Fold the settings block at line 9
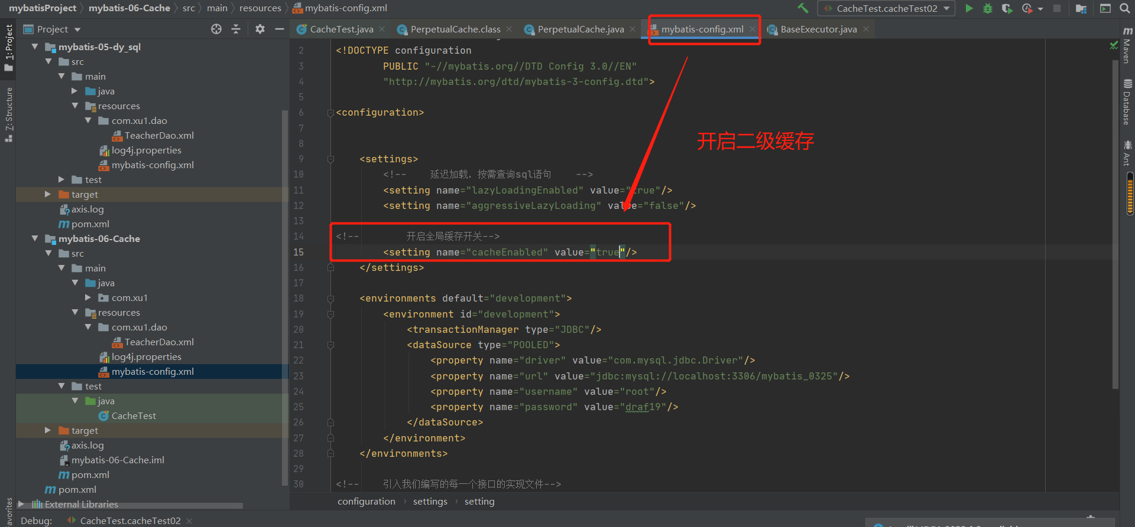Screen dimensions: 1135x527 (330, 159)
